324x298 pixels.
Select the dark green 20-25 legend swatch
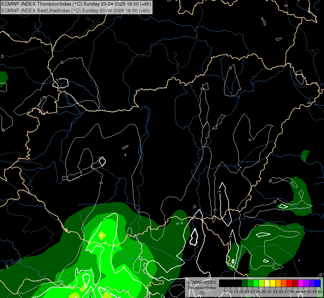coord(245,283)
